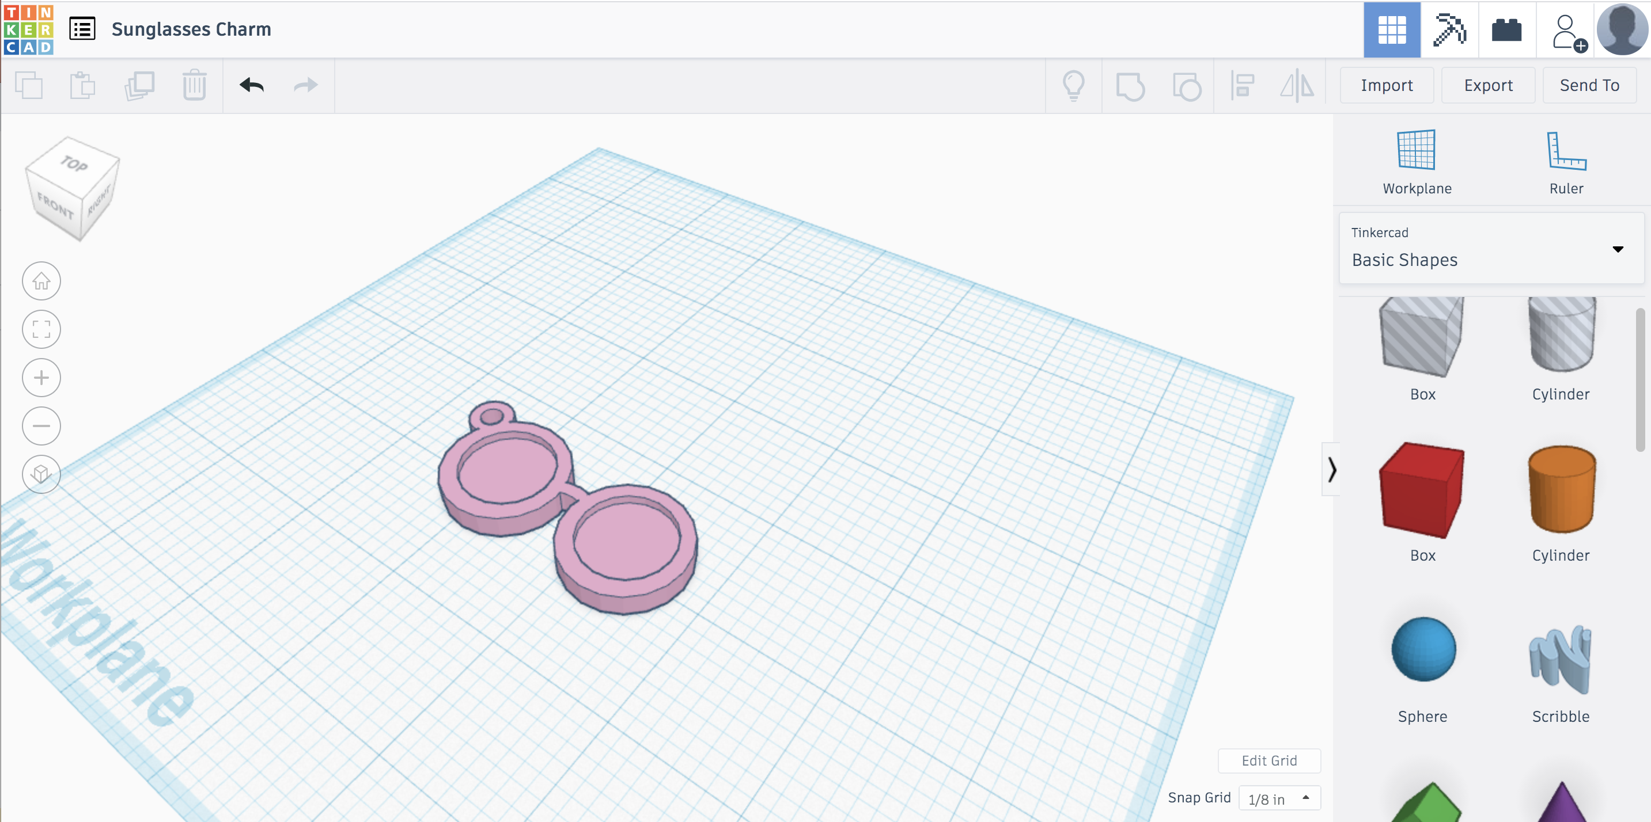Click the Edit Grid button
Screen dimensions: 1651x822
pos(1268,760)
